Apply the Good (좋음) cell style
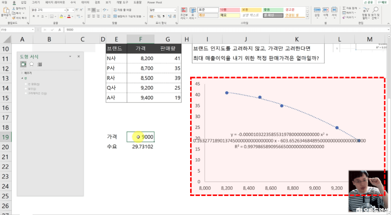The image size is (391, 215). (x=273, y=10)
